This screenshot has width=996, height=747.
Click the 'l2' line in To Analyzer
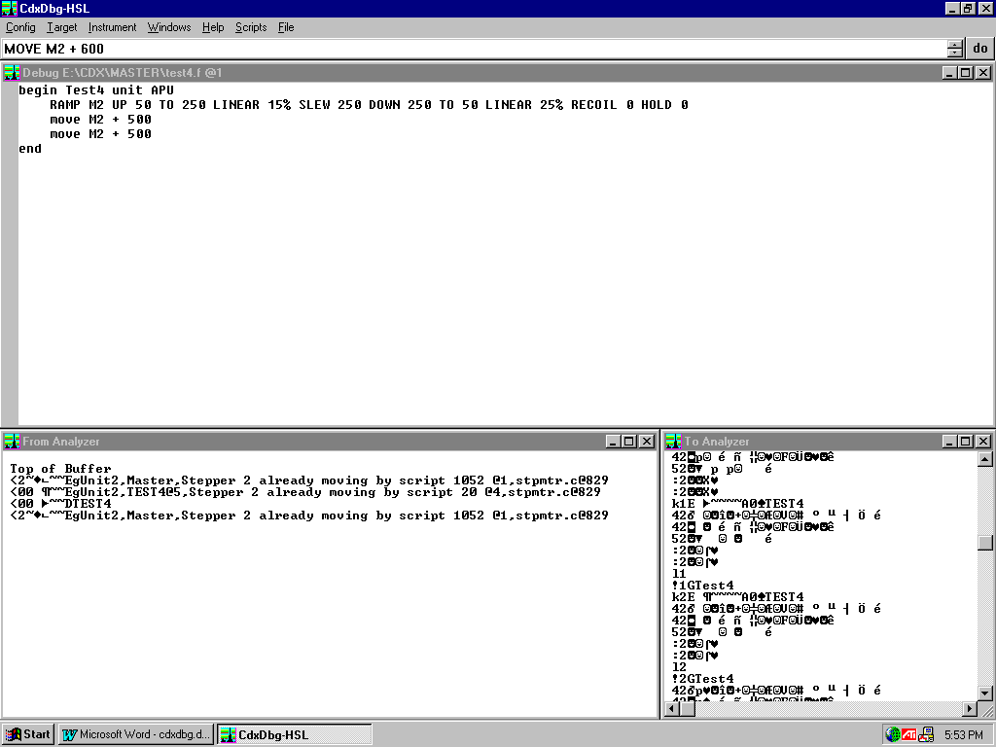click(679, 667)
